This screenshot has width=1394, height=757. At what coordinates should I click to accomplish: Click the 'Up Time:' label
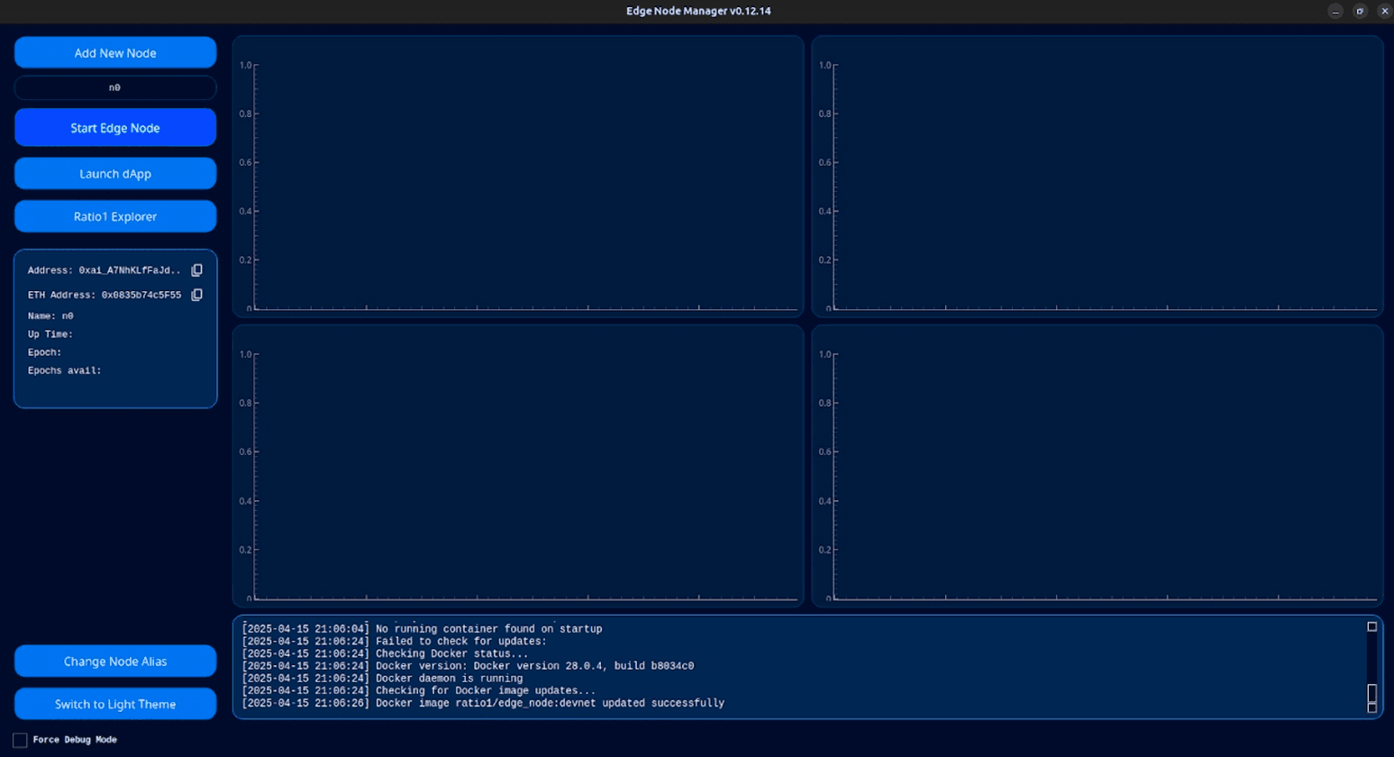coord(50,334)
